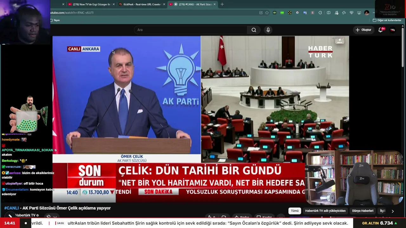Close the Now TV'de Ezgi Gözeger tab
Image resolution: width=406 pixels, height=228 pixels.
click(x=114, y=4)
